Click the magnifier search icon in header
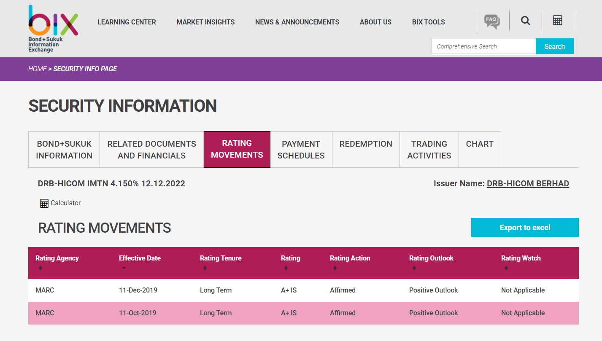The image size is (602, 341). point(525,20)
